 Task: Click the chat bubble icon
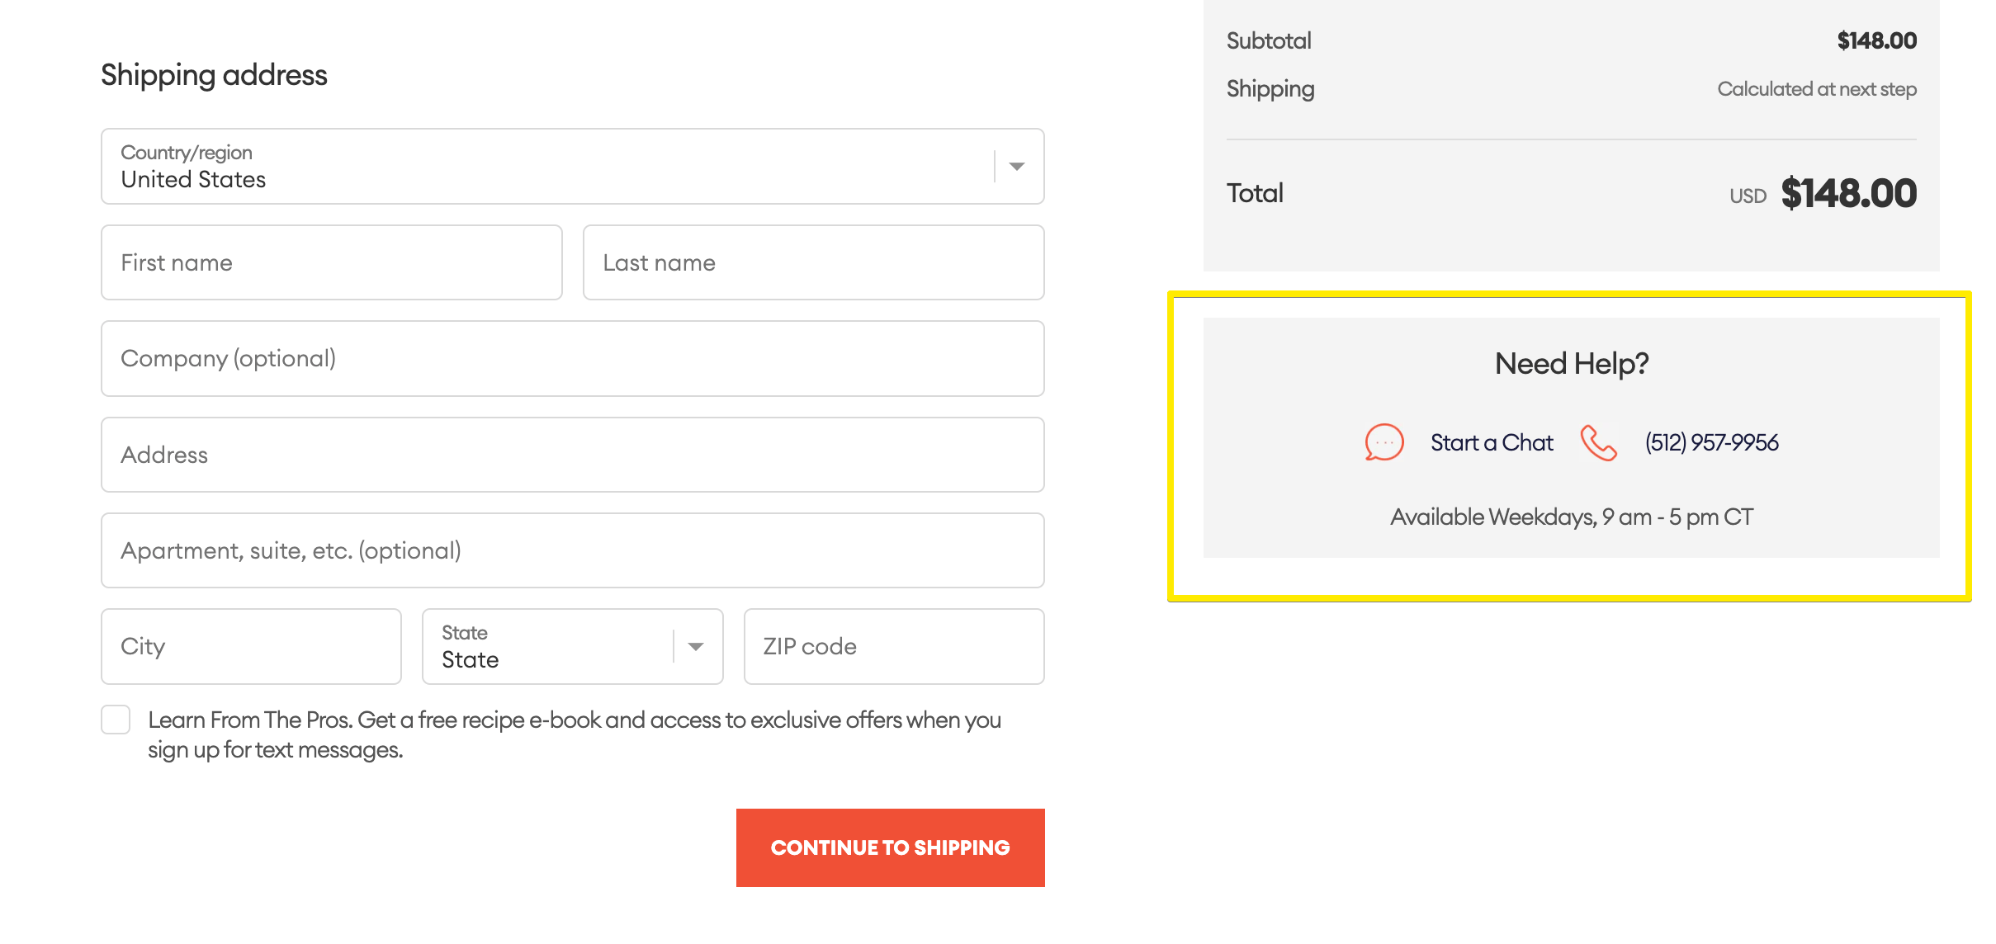[x=1383, y=442]
